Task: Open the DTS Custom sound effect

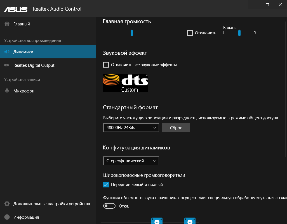Action: (x=126, y=83)
